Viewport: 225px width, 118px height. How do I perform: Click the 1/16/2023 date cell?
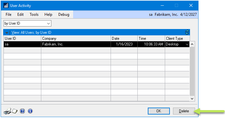tap(124, 44)
